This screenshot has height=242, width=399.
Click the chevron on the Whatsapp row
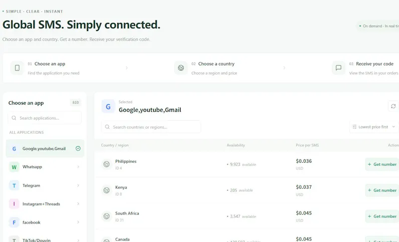(78, 167)
